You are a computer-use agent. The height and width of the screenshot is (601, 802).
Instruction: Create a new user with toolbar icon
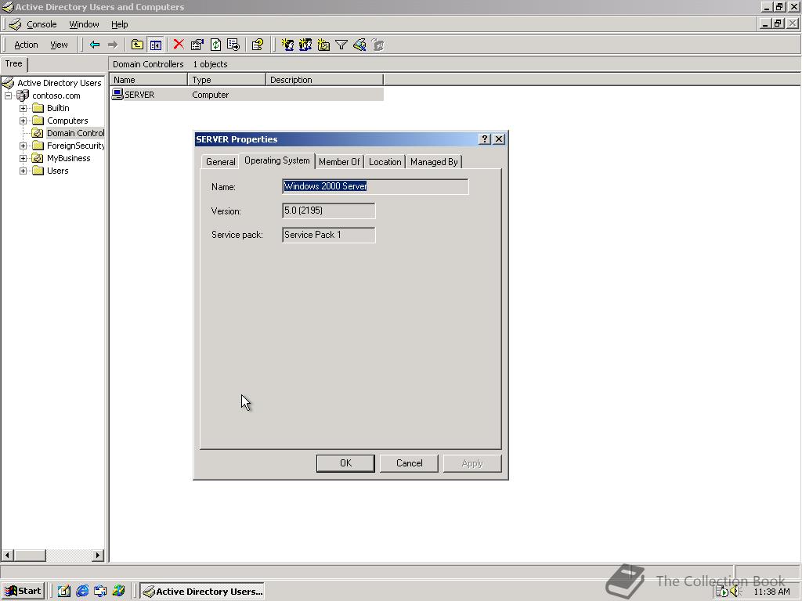click(287, 45)
